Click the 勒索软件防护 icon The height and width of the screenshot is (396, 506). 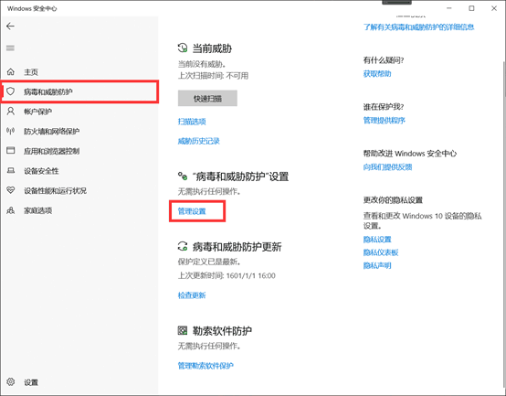pos(183,330)
